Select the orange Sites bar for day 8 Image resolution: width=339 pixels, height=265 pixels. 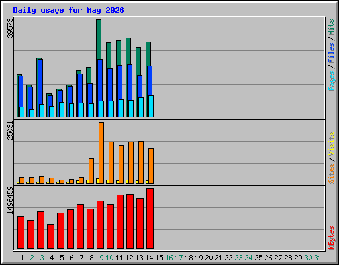click(91, 171)
